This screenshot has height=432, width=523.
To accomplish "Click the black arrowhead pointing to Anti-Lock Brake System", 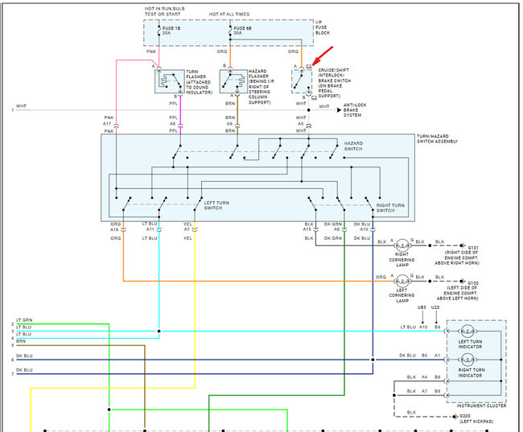I will [339, 110].
